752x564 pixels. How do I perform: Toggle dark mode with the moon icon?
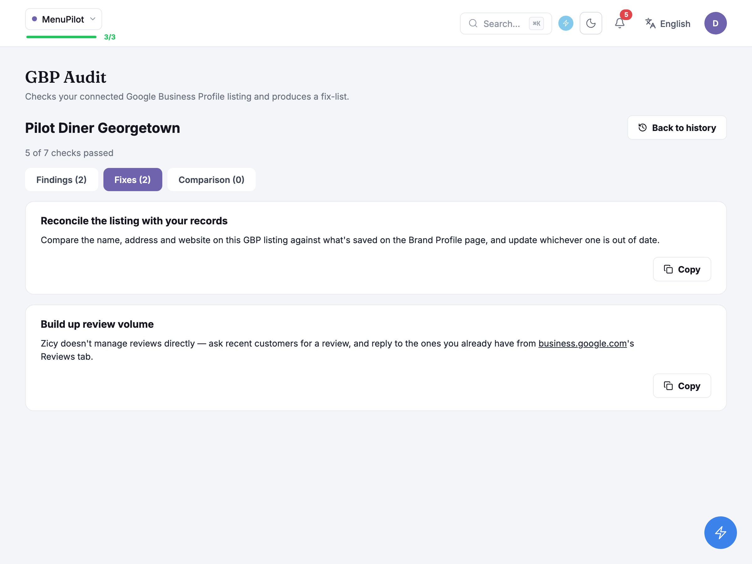tap(591, 23)
